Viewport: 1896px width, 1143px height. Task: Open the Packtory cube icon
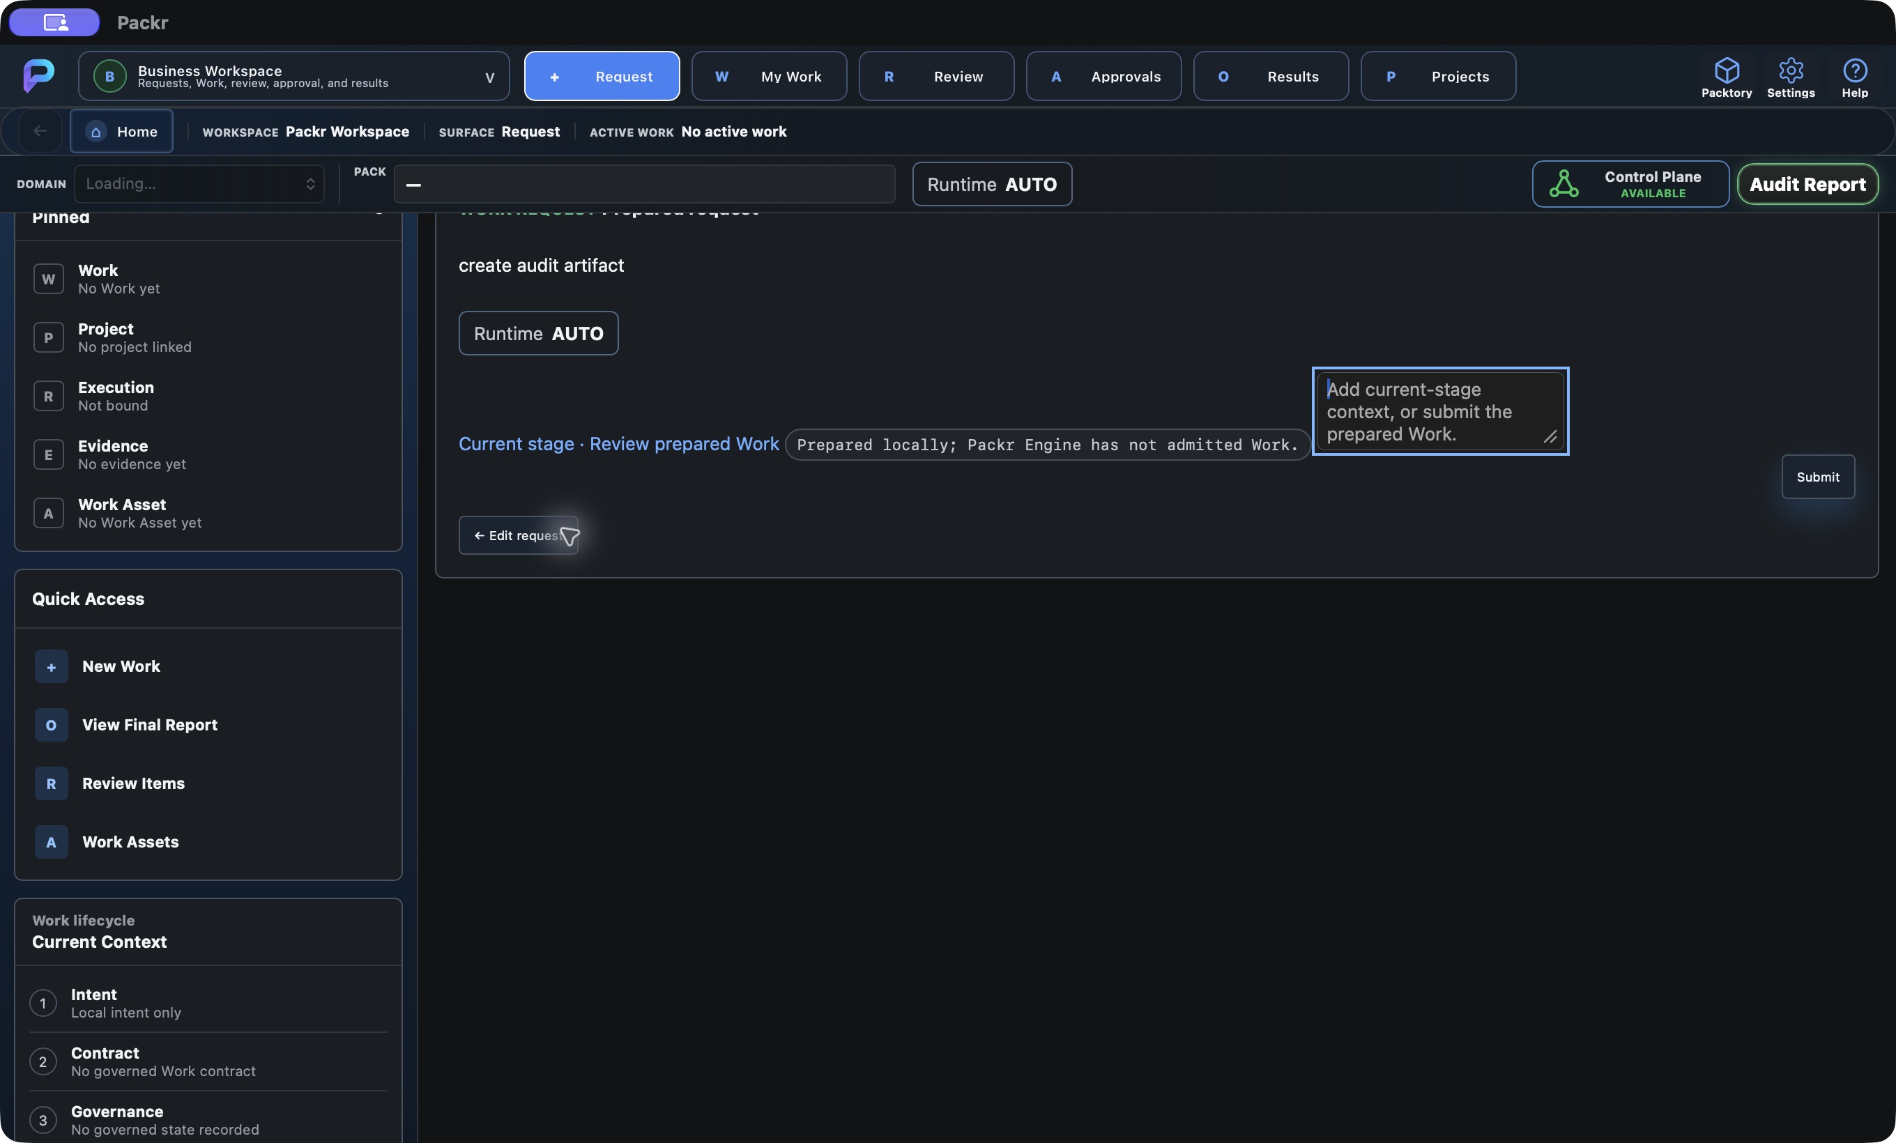(x=1726, y=71)
